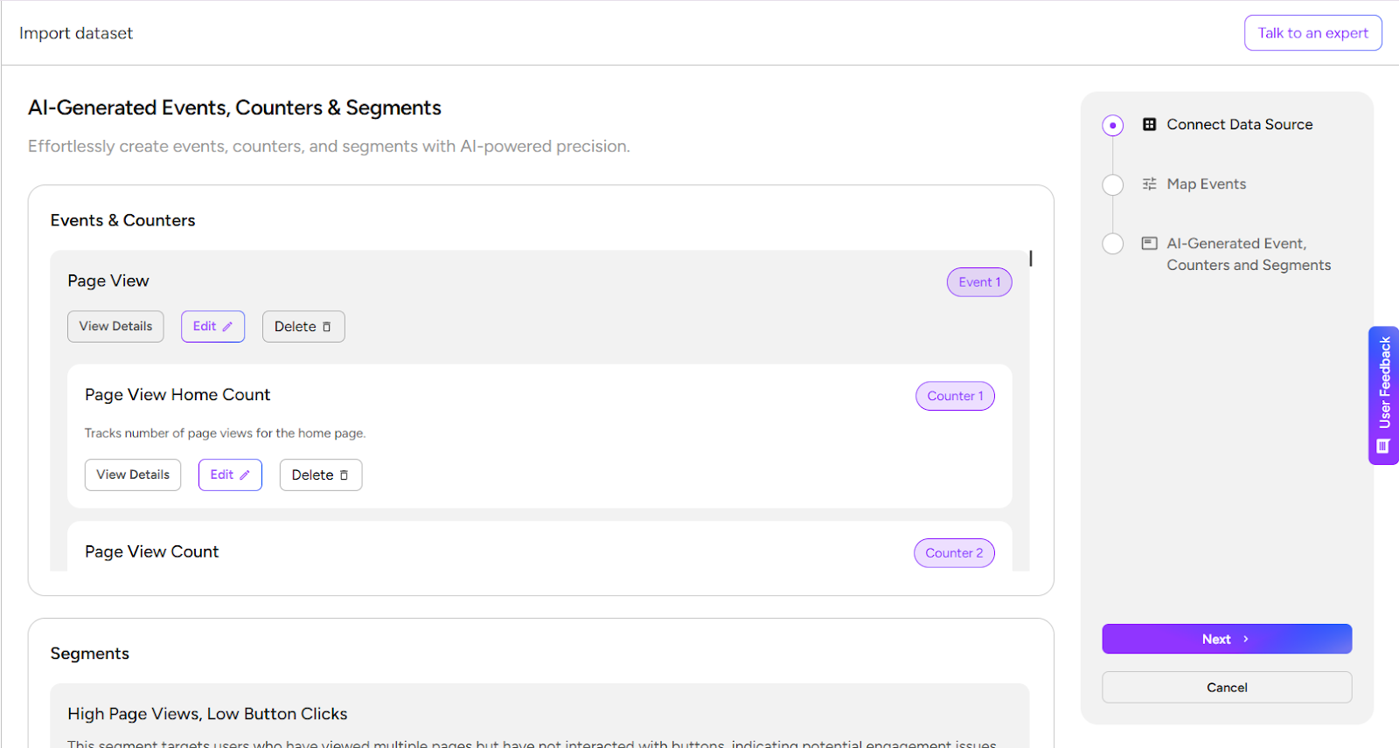
Task: Open View Details for Page View event
Action: pyautogui.click(x=115, y=327)
